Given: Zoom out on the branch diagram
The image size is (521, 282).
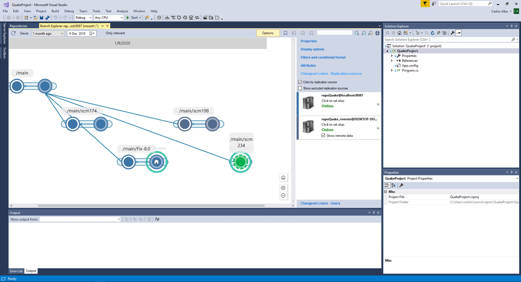Looking at the screenshot, I should pyautogui.click(x=283, y=196).
